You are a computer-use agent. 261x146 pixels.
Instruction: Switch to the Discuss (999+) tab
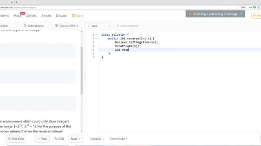(x=66, y=26)
